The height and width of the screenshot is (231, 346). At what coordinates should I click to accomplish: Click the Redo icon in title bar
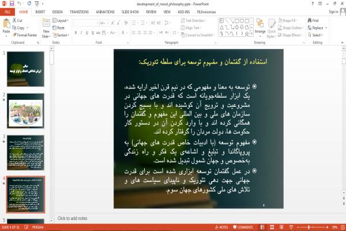[x=29, y=3]
